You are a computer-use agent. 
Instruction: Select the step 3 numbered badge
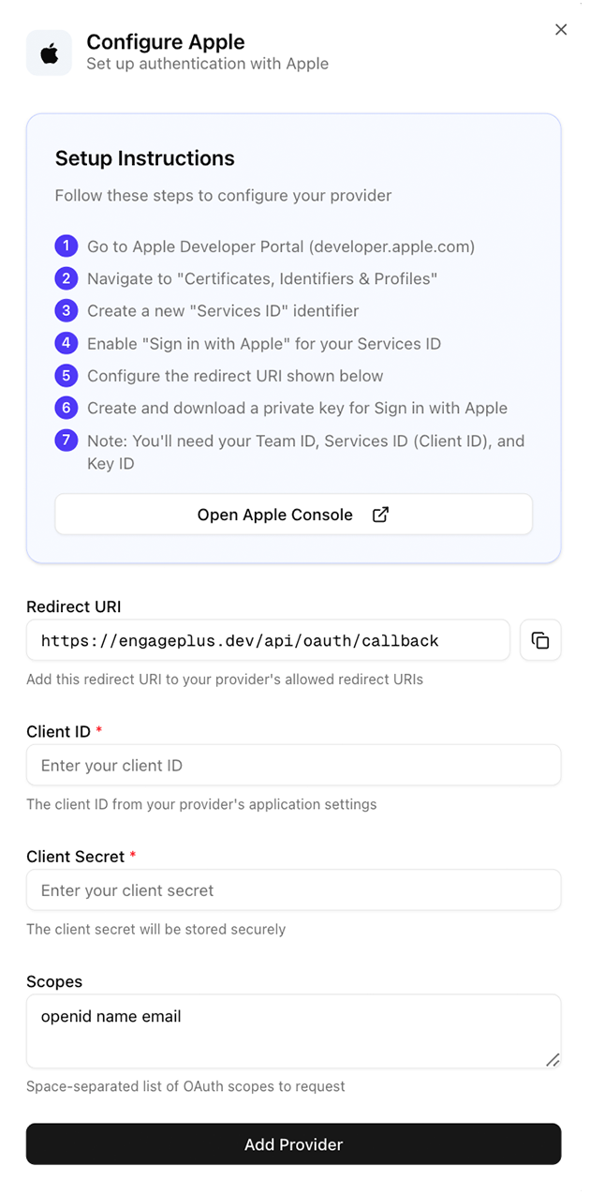pos(66,310)
